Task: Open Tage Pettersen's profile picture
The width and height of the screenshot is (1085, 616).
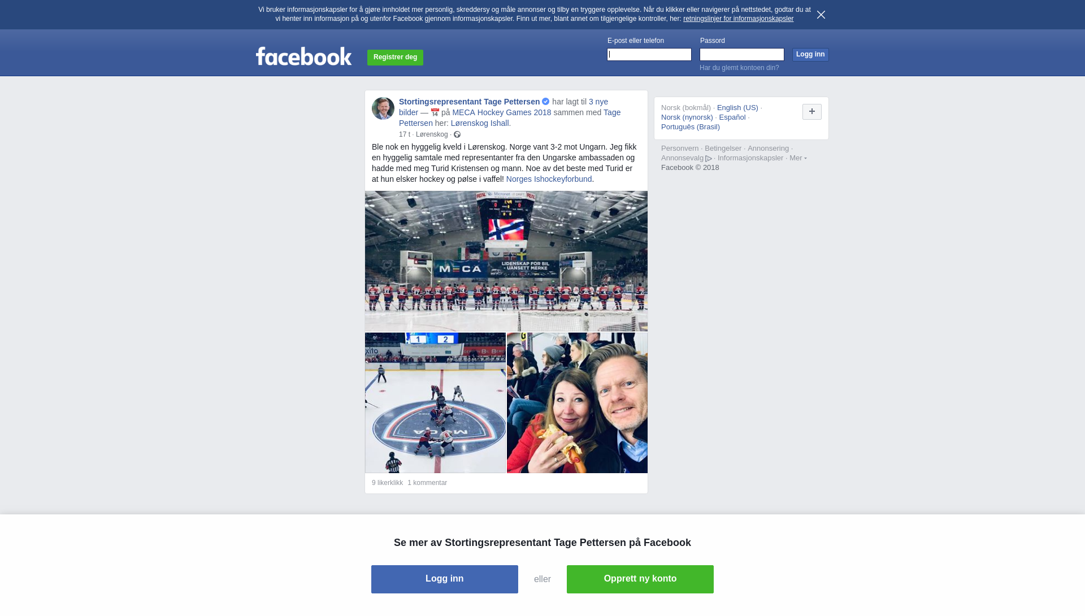Action: click(383, 108)
